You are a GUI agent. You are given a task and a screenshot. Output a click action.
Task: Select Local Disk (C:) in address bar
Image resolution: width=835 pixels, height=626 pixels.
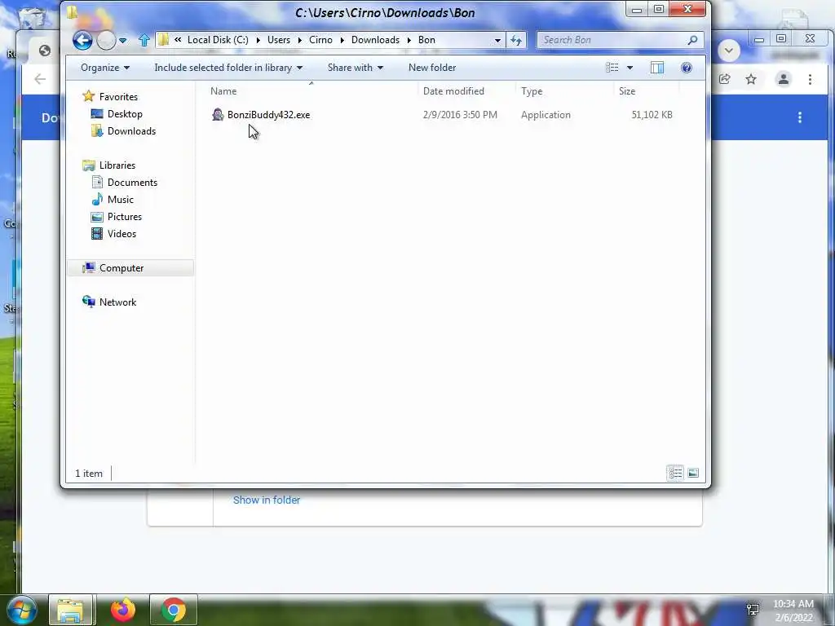click(x=218, y=40)
